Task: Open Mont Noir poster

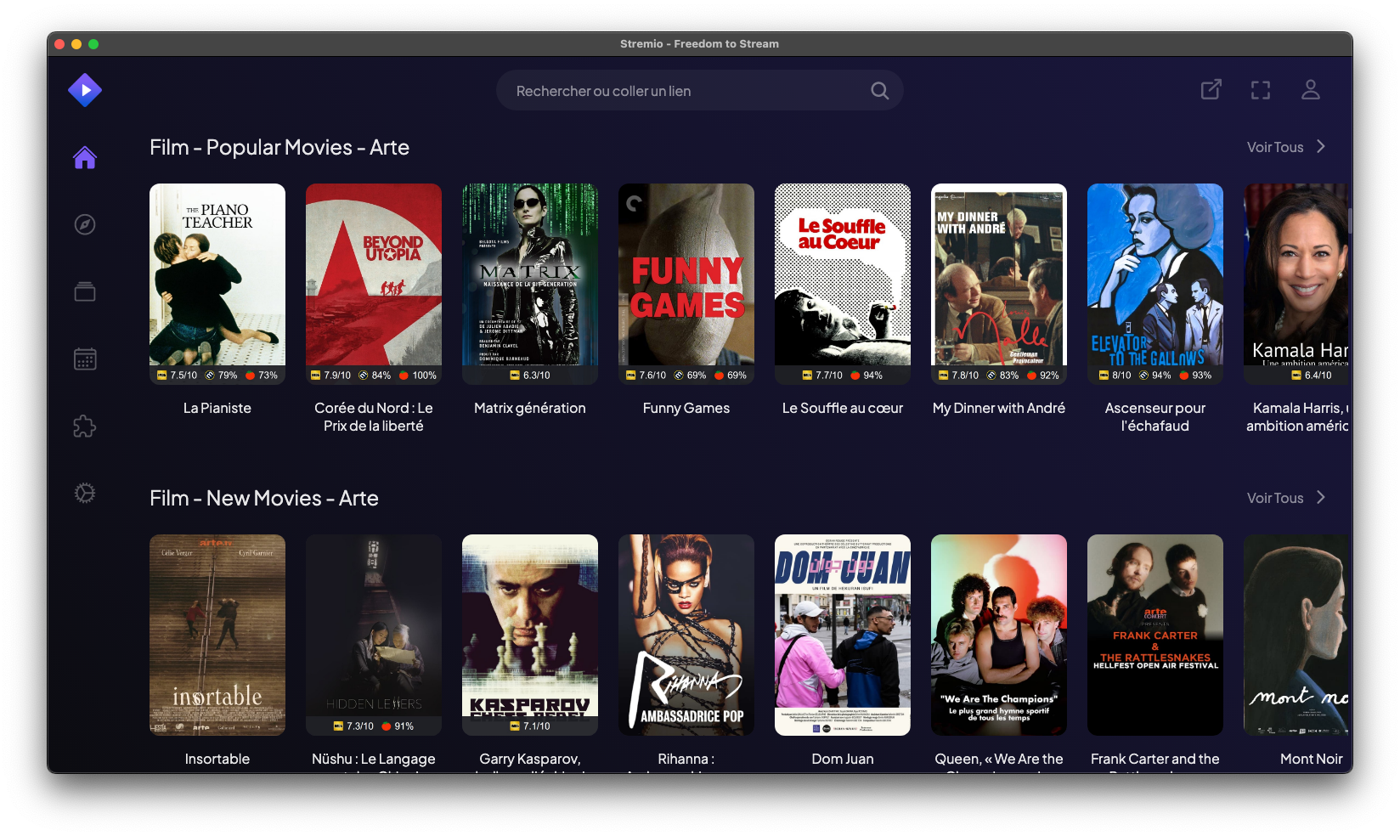Action: point(1297,635)
